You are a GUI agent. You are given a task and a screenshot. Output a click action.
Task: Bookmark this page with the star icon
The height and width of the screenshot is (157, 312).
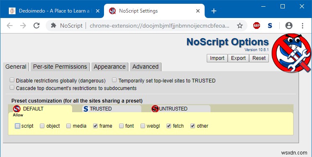point(240,26)
